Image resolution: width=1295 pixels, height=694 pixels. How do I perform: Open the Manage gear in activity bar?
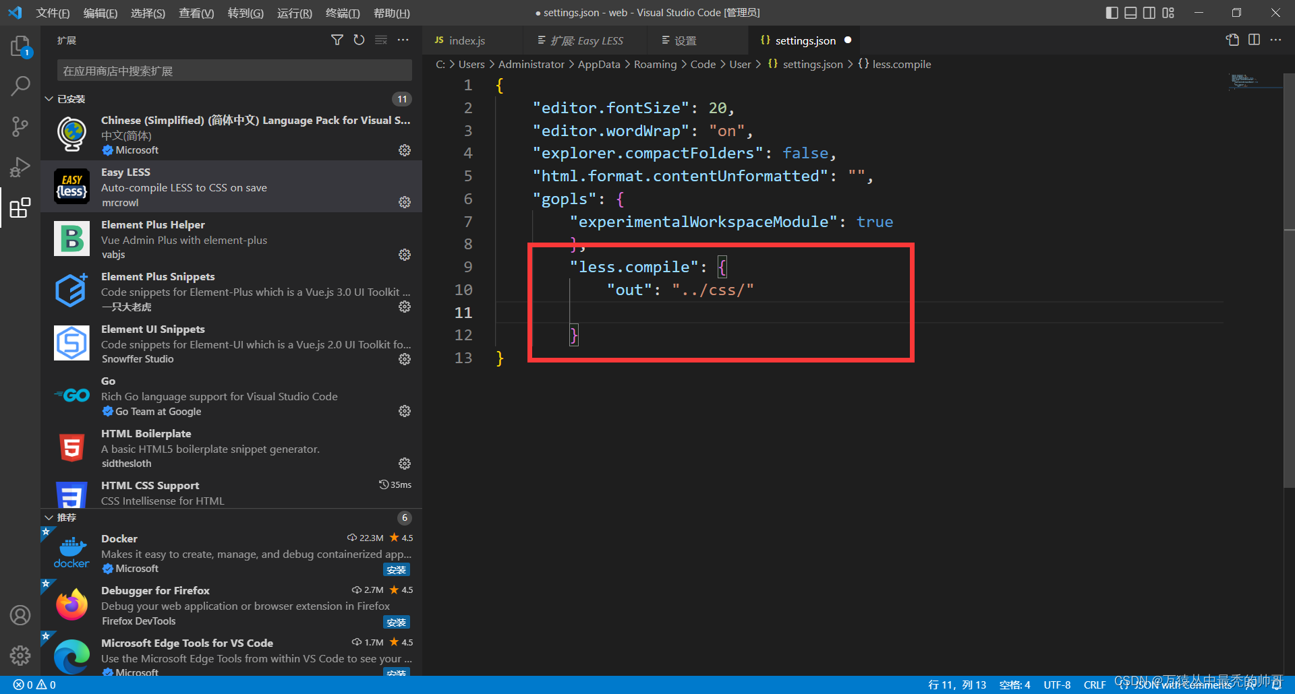[20, 655]
